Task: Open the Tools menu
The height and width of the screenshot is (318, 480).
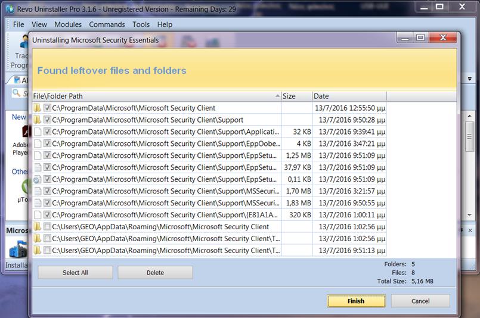Action: click(141, 24)
